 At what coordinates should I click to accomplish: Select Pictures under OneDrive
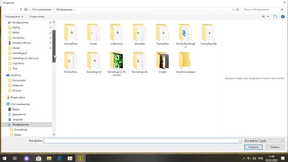click(17, 90)
